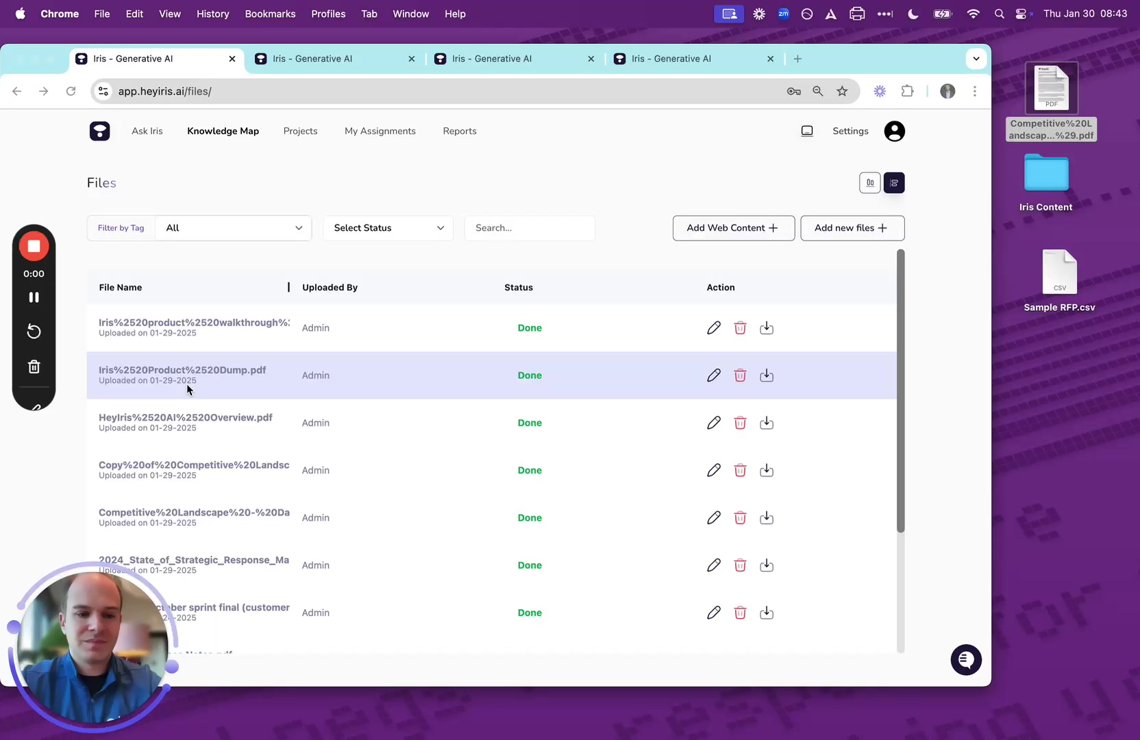Click the panel icon beside Settings
Screen dimensions: 1140x740
(x=807, y=131)
